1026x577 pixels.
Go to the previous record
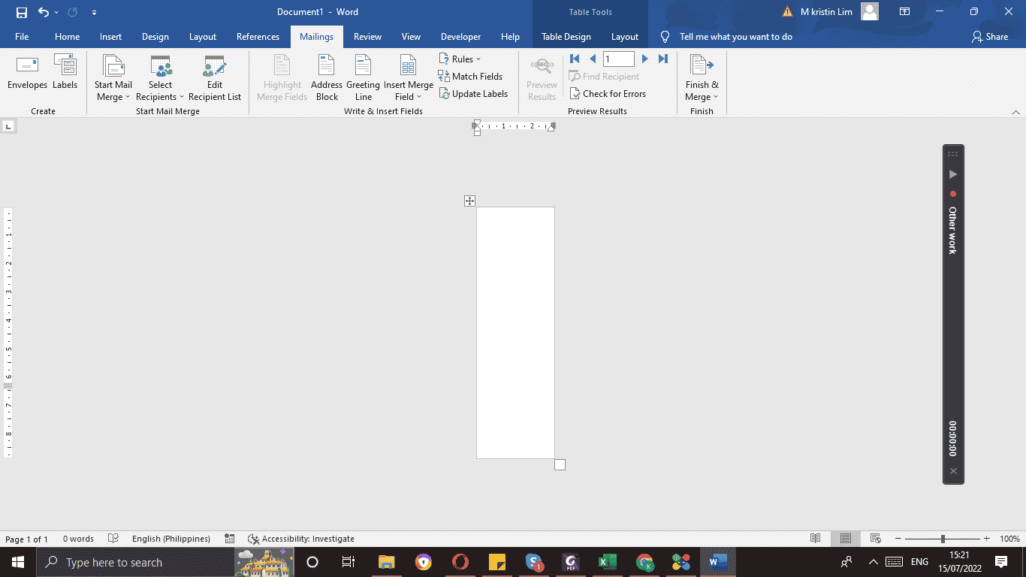[593, 59]
